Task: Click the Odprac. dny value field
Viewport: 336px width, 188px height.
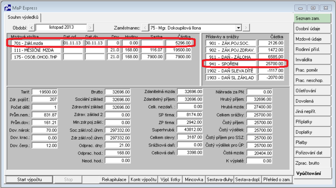Action: pyautogui.click(x=118, y=145)
